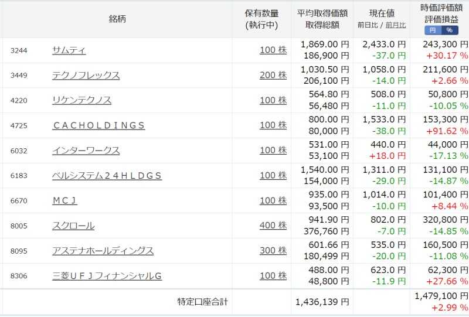Click アステナホールディングス's 300 株 quantity link
This screenshot has height=317, width=469.
pyautogui.click(x=273, y=251)
